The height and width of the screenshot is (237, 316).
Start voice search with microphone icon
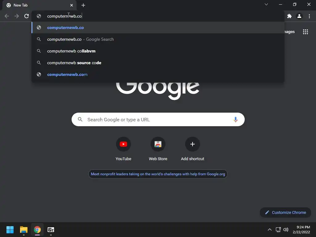(x=235, y=119)
